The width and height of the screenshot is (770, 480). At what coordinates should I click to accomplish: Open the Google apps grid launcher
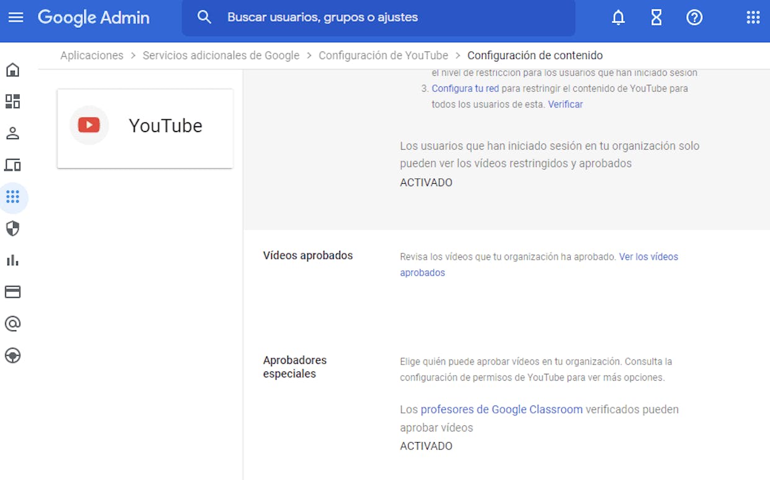(x=753, y=17)
